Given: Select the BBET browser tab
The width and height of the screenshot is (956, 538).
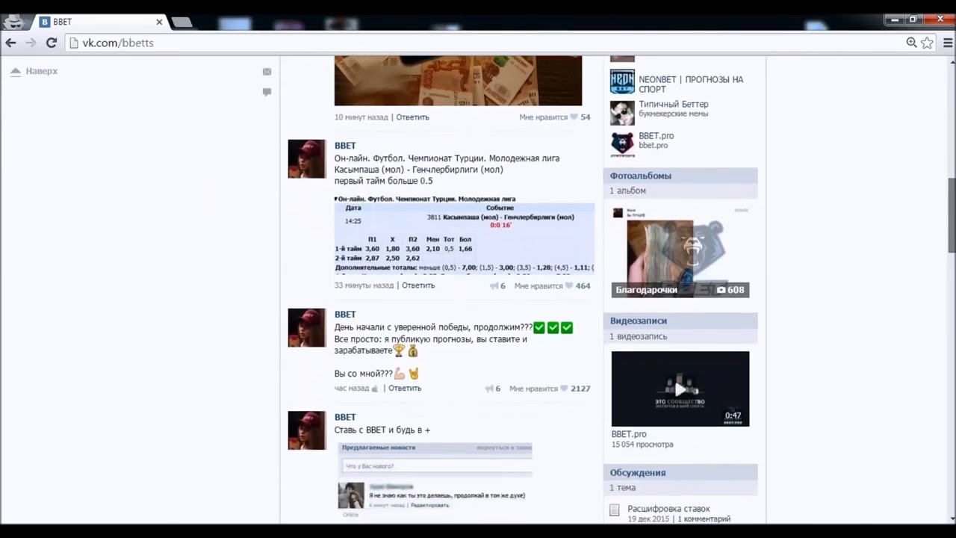Looking at the screenshot, I should point(100,22).
